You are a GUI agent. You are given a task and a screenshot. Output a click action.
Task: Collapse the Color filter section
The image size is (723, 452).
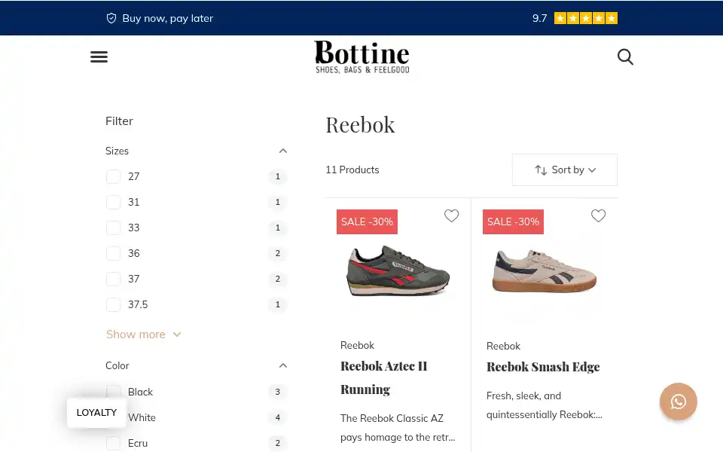[283, 366]
